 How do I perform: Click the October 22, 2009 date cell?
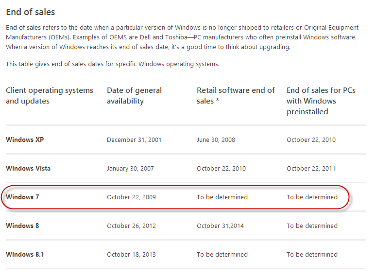131,197
